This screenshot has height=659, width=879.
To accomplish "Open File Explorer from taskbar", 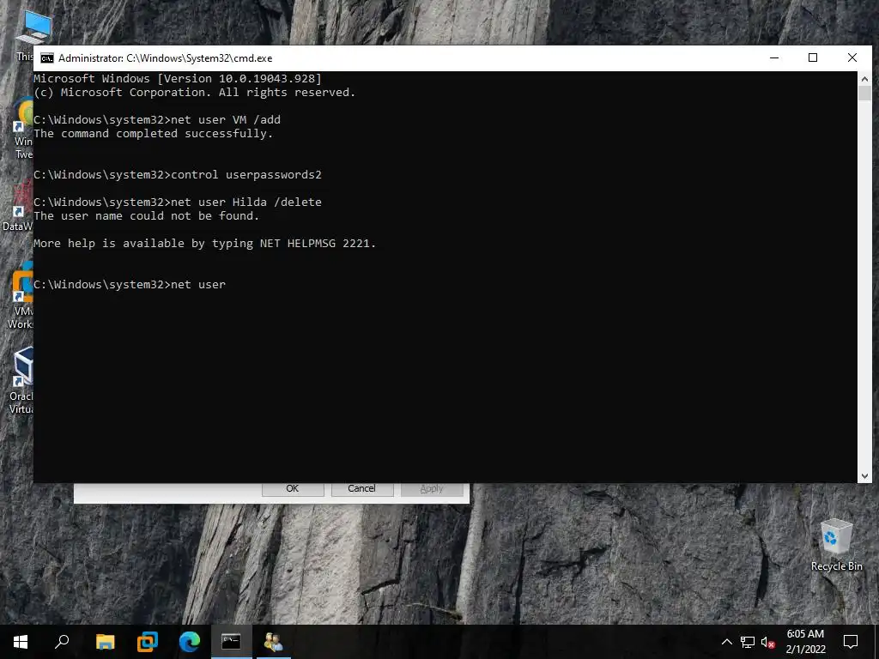I will point(105,642).
